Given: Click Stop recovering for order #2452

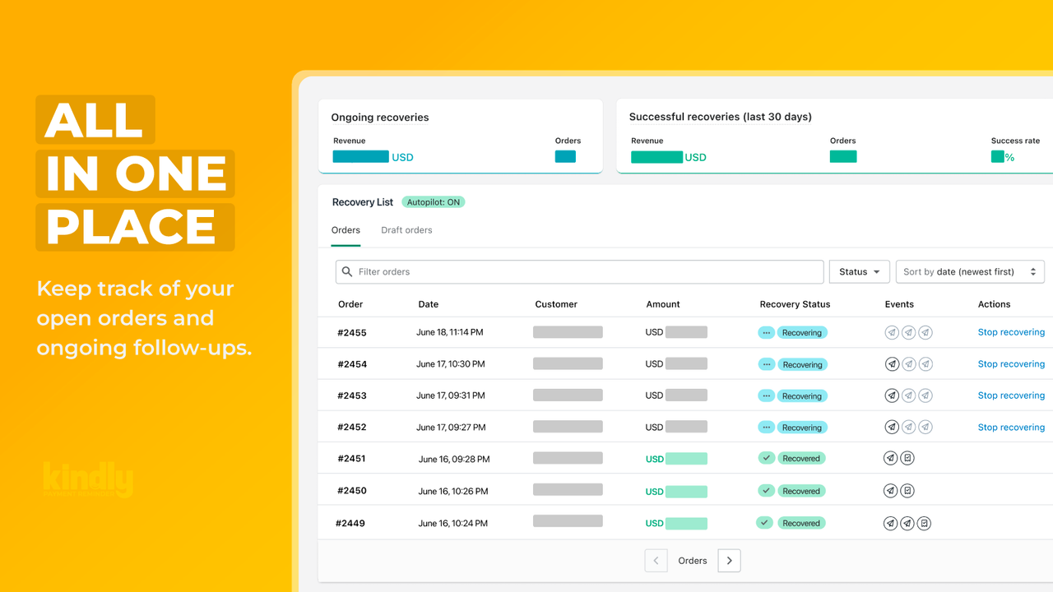Looking at the screenshot, I should (1011, 428).
